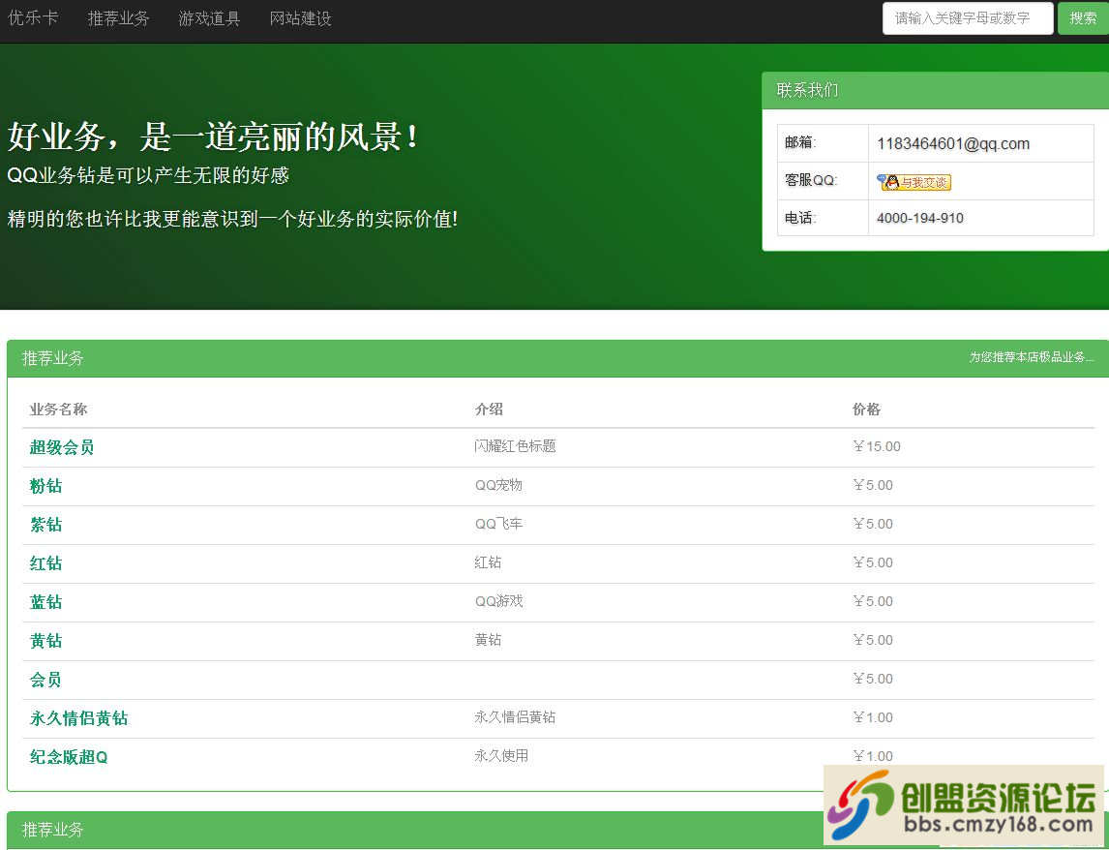The width and height of the screenshot is (1109, 850).
Task: Click the 为您推荐本店极品业务 header text
Action: click(1032, 357)
